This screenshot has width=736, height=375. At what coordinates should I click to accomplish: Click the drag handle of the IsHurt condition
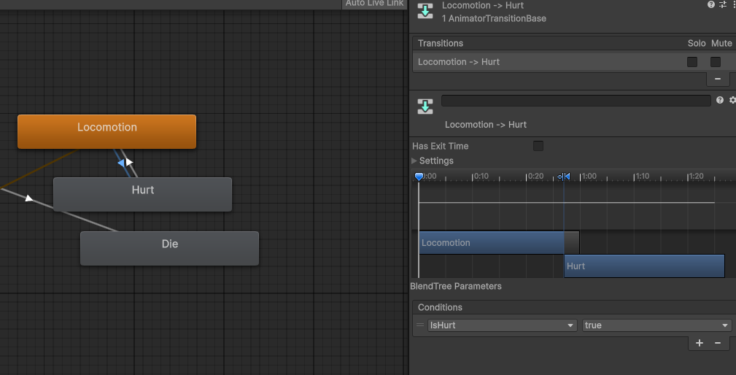pos(420,325)
